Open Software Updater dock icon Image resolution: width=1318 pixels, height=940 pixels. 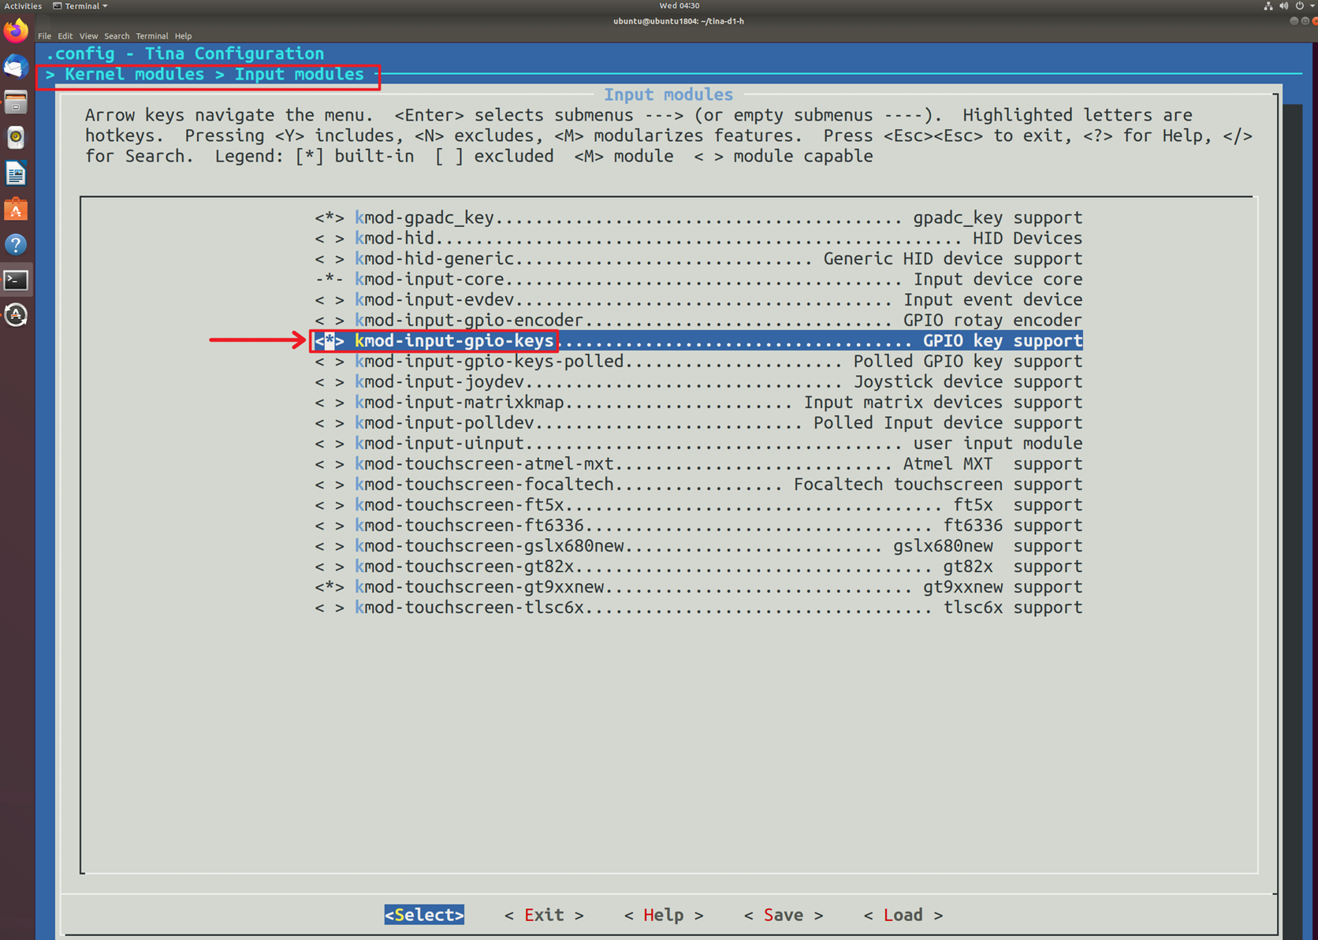click(16, 315)
